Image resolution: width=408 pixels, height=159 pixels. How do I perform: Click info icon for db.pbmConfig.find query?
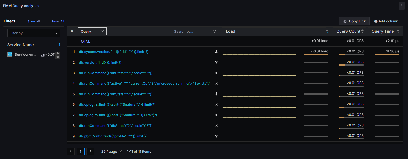tap(216, 136)
